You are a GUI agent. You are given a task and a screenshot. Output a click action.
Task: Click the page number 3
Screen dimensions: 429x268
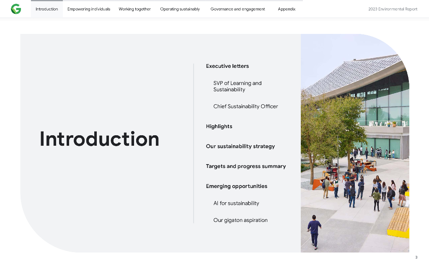416,257
